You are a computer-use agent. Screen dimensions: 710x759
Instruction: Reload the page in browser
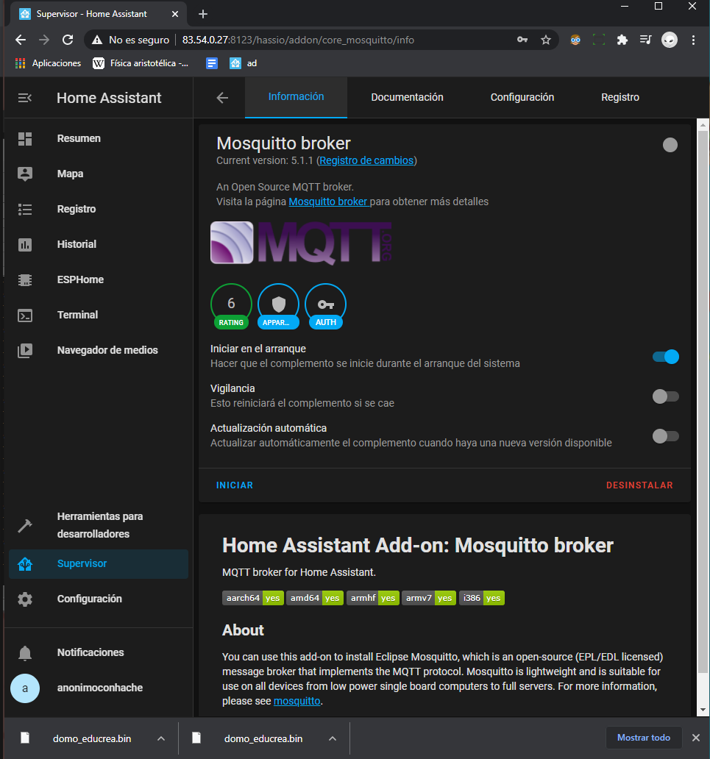point(68,40)
